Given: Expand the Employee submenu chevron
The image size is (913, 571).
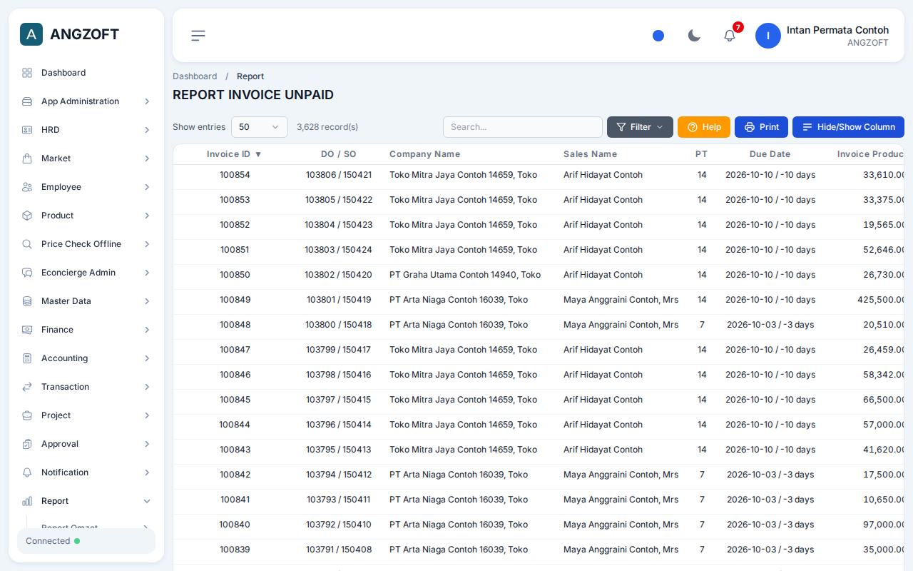Looking at the screenshot, I should pyautogui.click(x=147, y=187).
